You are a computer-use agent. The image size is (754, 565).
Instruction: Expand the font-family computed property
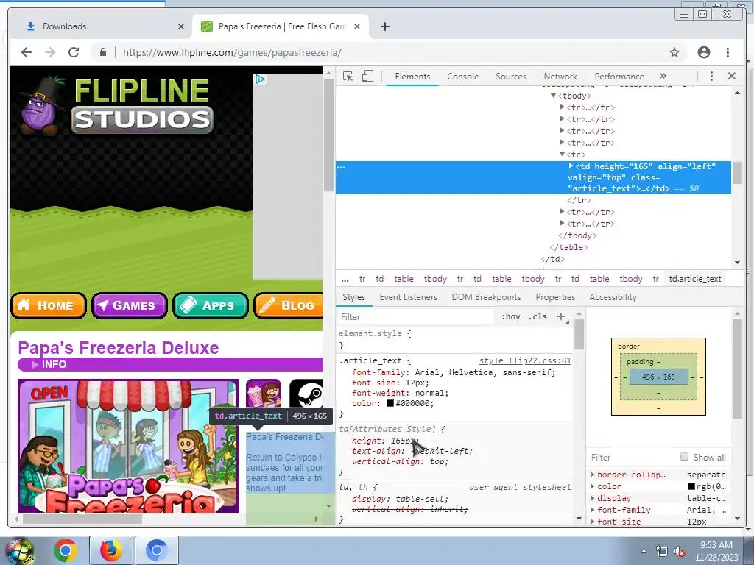coord(593,510)
